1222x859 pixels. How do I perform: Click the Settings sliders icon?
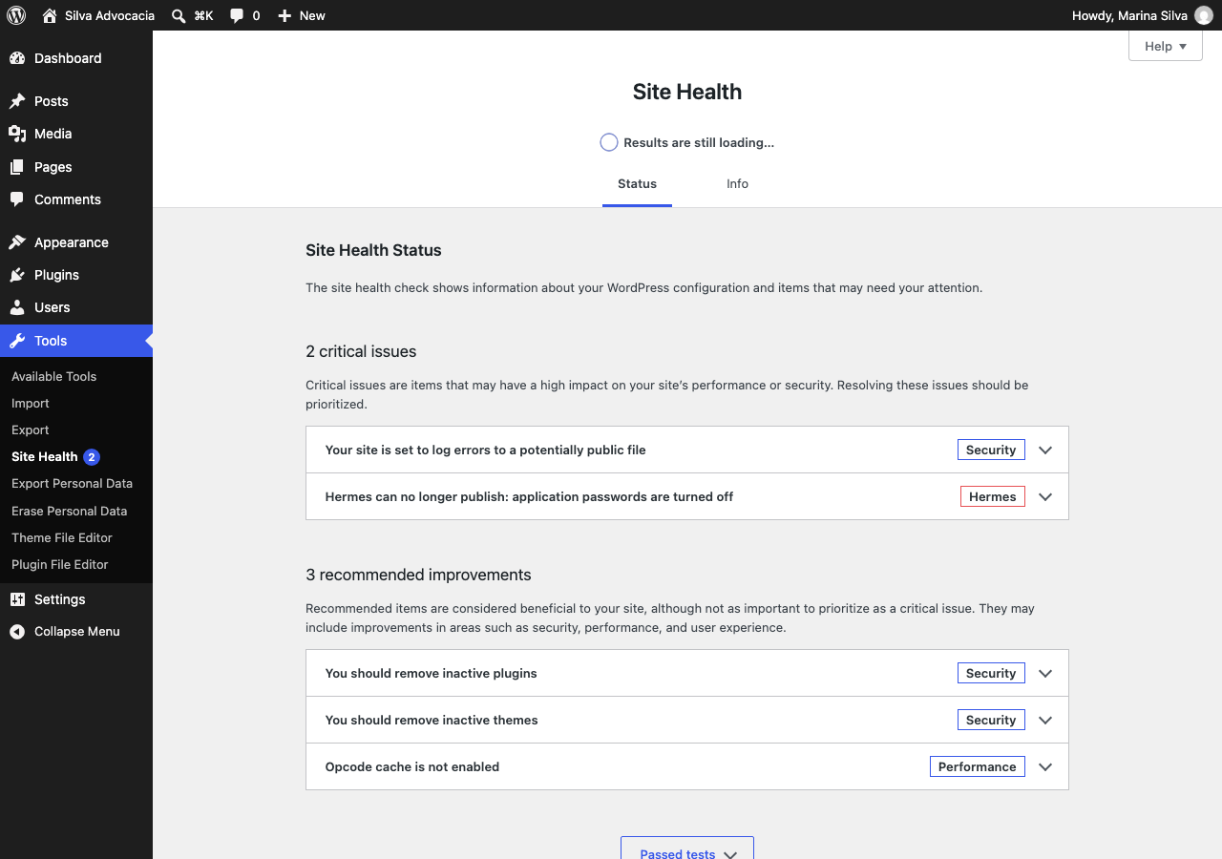(17, 599)
